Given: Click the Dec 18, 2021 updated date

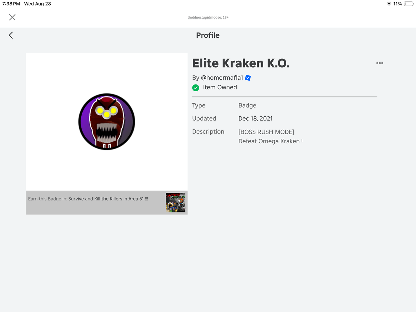Looking at the screenshot, I should (x=255, y=119).
